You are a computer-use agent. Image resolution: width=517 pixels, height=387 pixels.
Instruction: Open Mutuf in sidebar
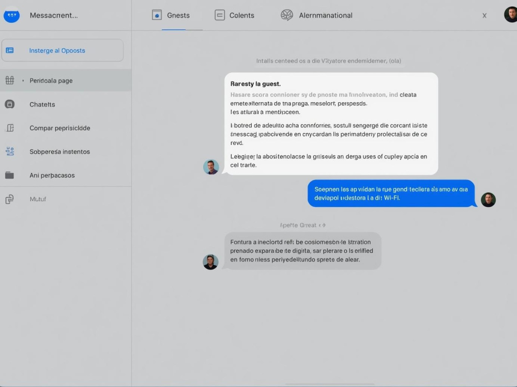point(38,199)
